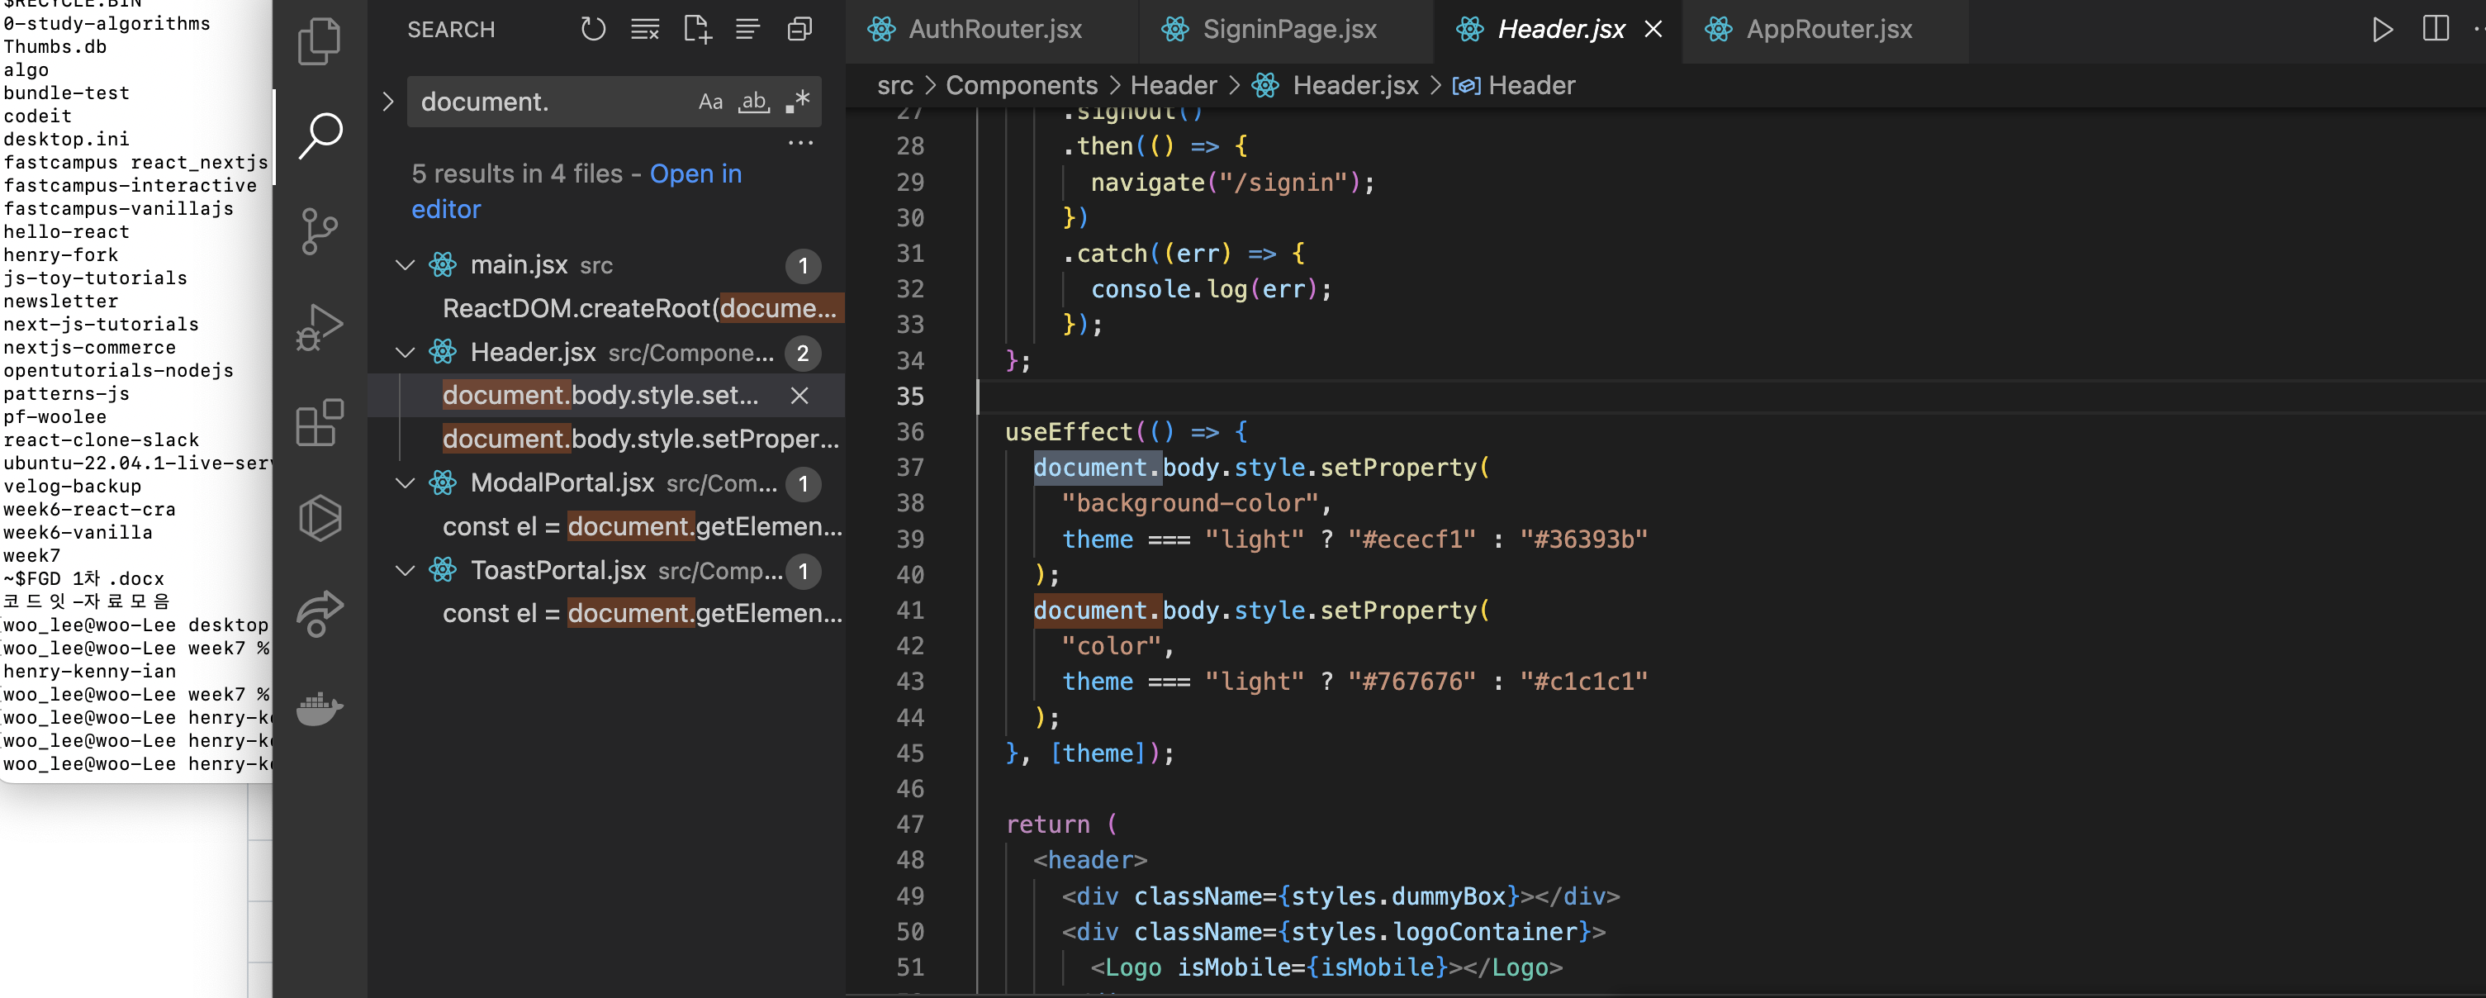
Task: Clear the search results
Action: coord(645,29)
